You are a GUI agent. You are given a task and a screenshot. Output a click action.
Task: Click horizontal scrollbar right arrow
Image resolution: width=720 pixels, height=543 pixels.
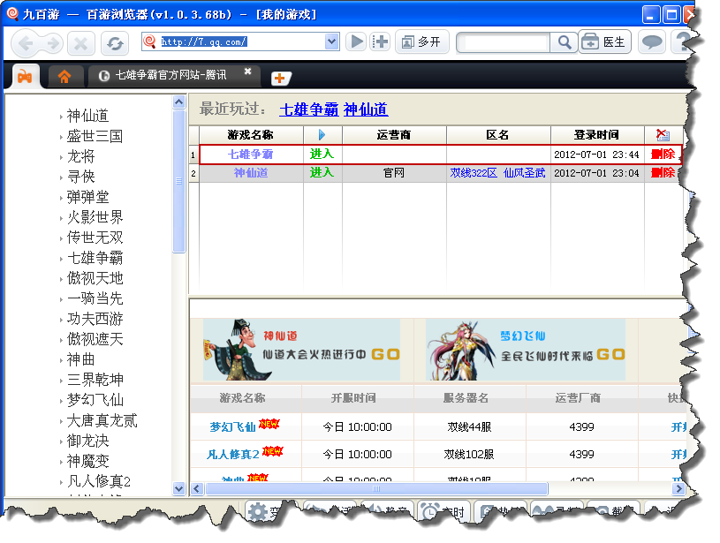pos(678,488)
